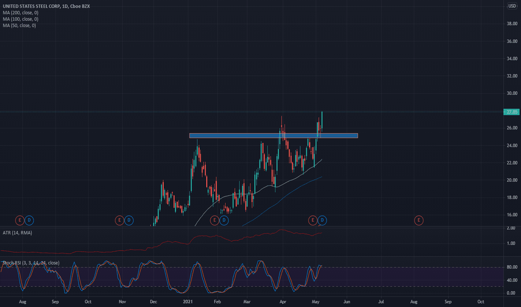Image resolution: width=521 pixels, height=307 pixels.
Task: Click the 34.00 price axis label
Action: click(512, 59)
